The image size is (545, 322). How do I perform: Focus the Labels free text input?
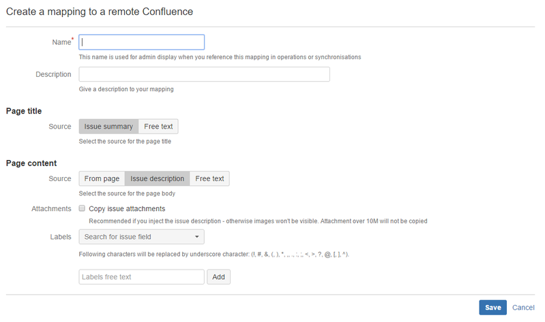pyautogui.click(x=141, y=277)
